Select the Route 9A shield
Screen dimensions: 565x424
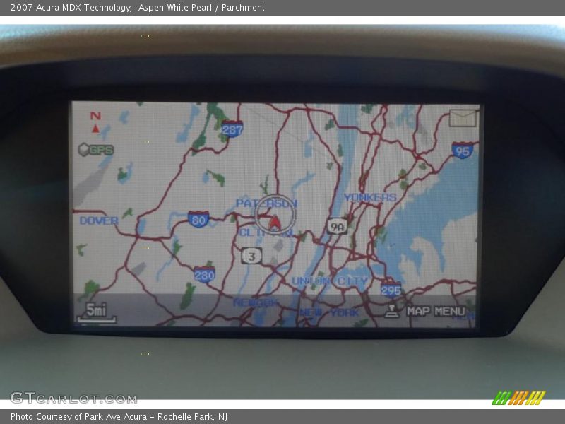337,227
